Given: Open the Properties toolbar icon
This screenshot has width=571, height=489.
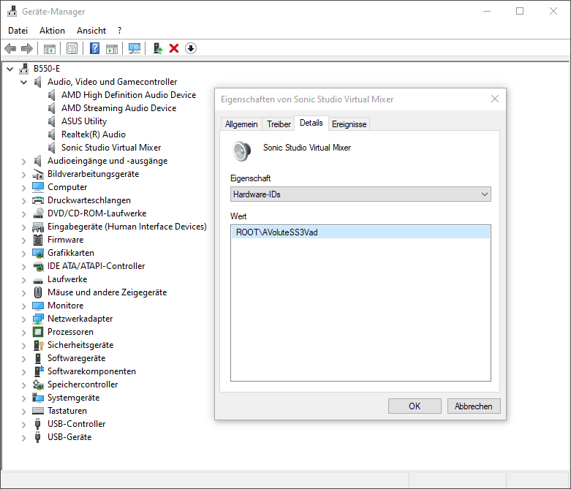Looking at the screenshot, I should [x=72, y=48].
